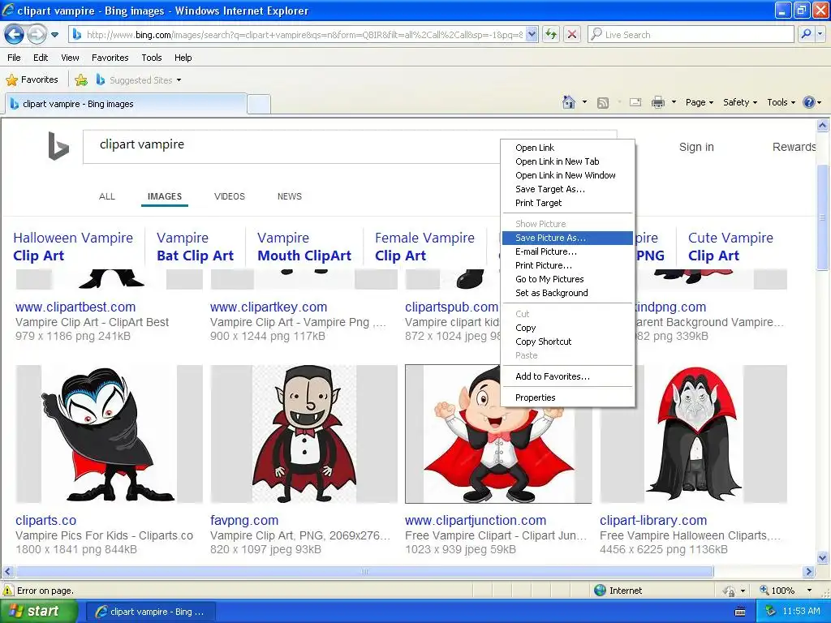
Task: Choose Add to Favorites in context menu
Action: tap(567, 376)
